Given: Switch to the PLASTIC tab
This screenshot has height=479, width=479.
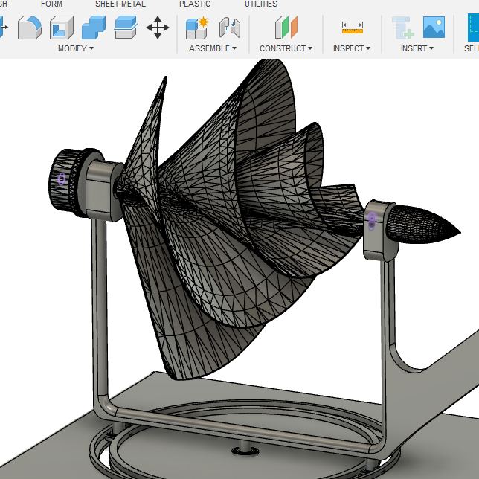Looking at the screenshot, I should click(195, 4).
